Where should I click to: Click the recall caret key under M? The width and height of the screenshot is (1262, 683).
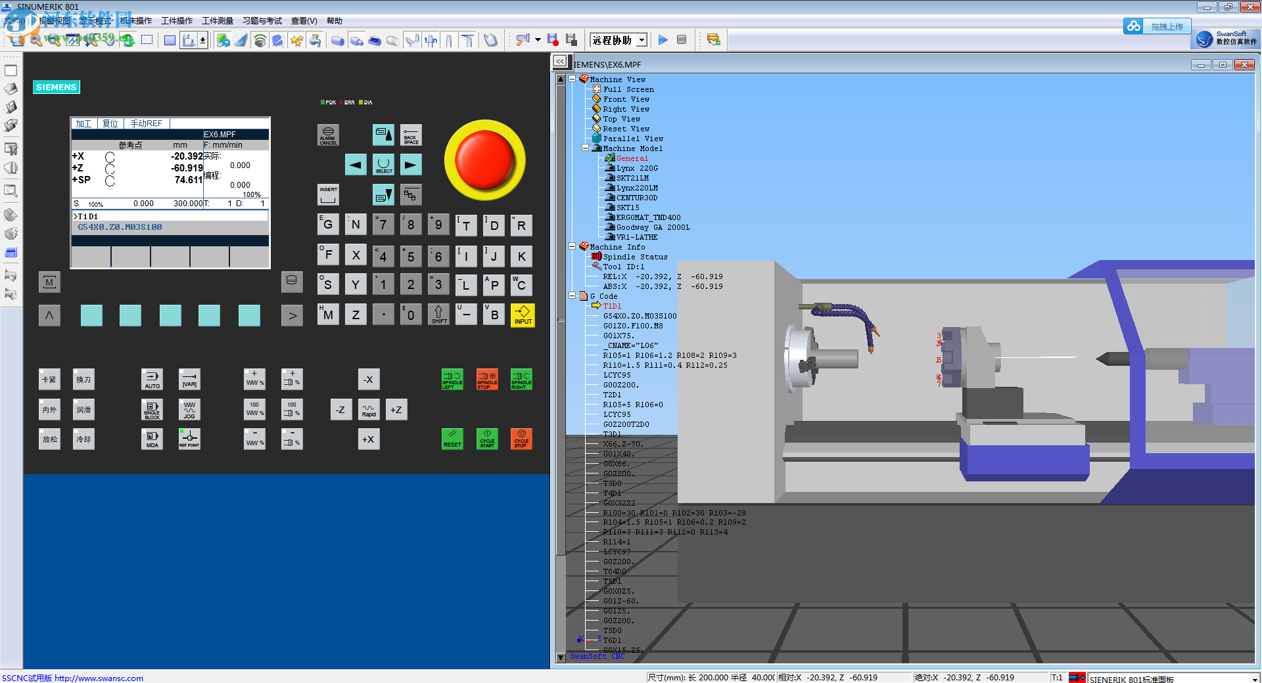49,316
